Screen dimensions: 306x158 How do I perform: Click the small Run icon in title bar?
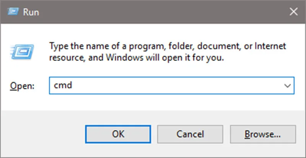tap(13, 12)
